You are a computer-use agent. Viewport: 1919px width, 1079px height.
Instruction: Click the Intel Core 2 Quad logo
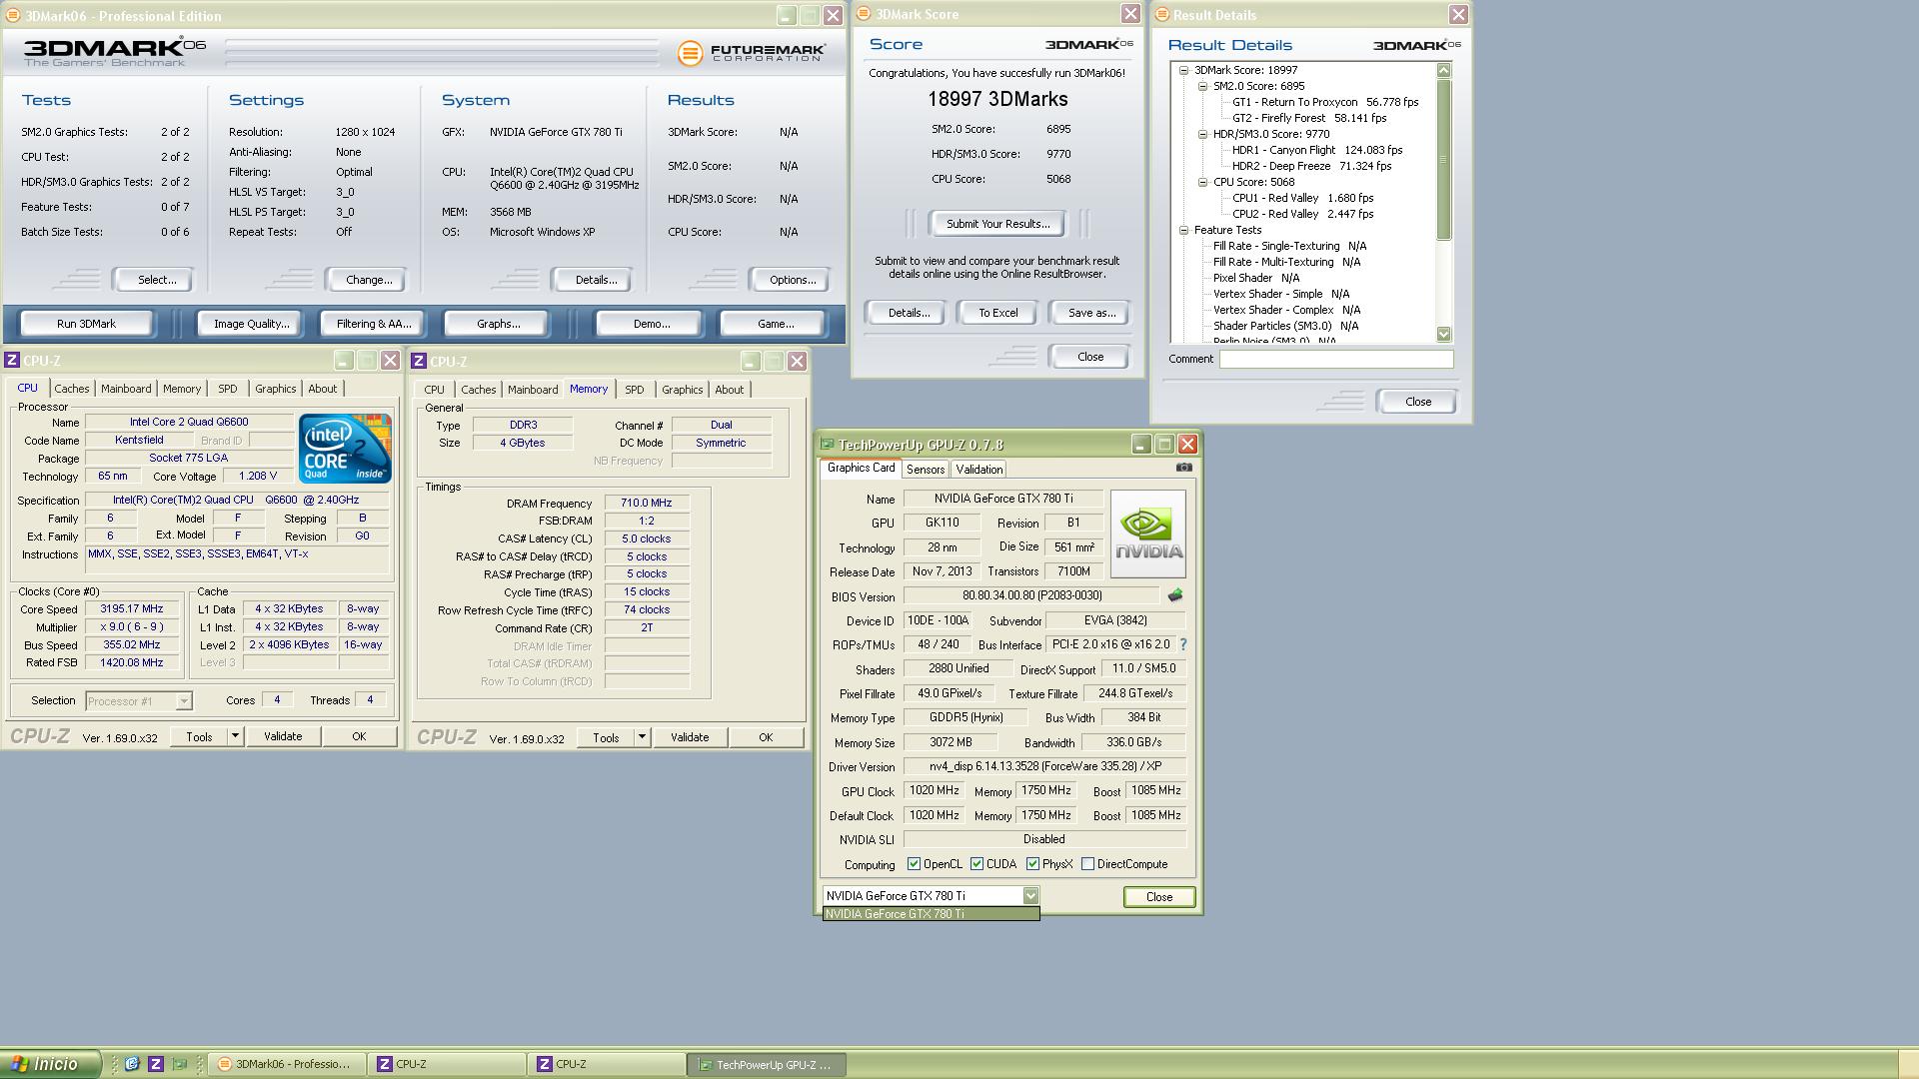click(x=345, y=450)
